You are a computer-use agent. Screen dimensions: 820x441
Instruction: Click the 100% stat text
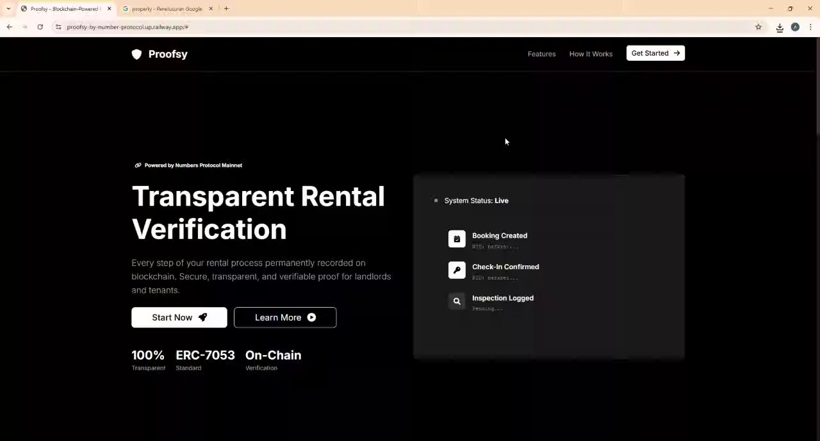click(148, 355)
